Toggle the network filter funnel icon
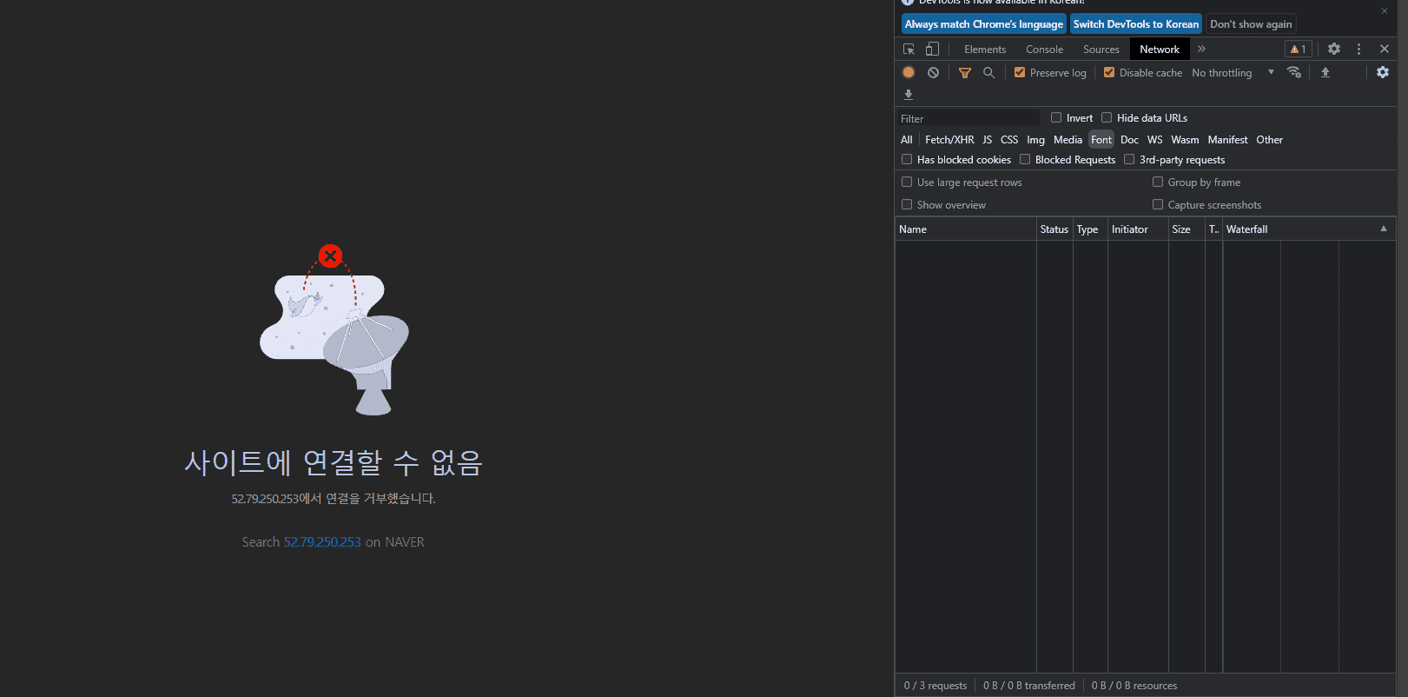The image size is (1408, 697). (x=965, y=73)
